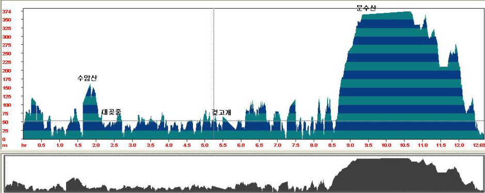
Task: Click the 300 value on the elevation axis
Action: coord(7,37)
